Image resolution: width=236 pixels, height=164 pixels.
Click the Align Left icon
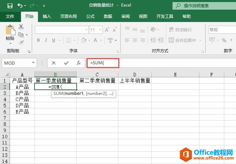coord(127,40)
